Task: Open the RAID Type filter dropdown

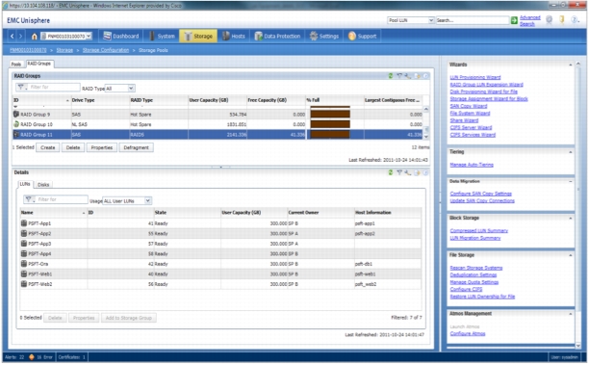Action: [131, 89]
